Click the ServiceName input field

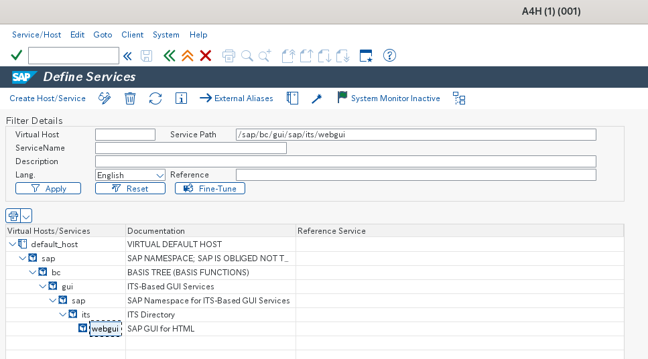pos(191,148)
